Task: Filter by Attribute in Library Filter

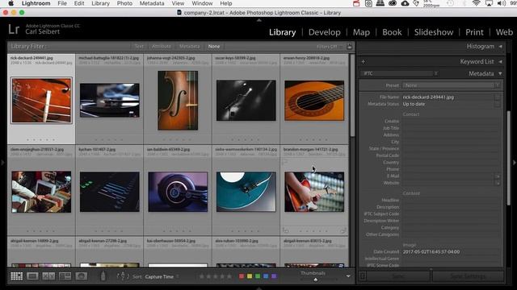Action: pyautogui.click(x=162, y=47)
